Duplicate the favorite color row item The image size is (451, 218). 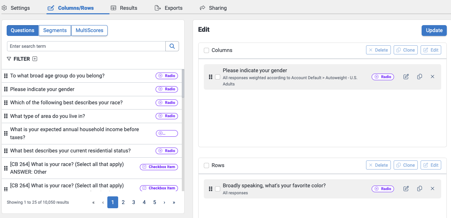420,189
